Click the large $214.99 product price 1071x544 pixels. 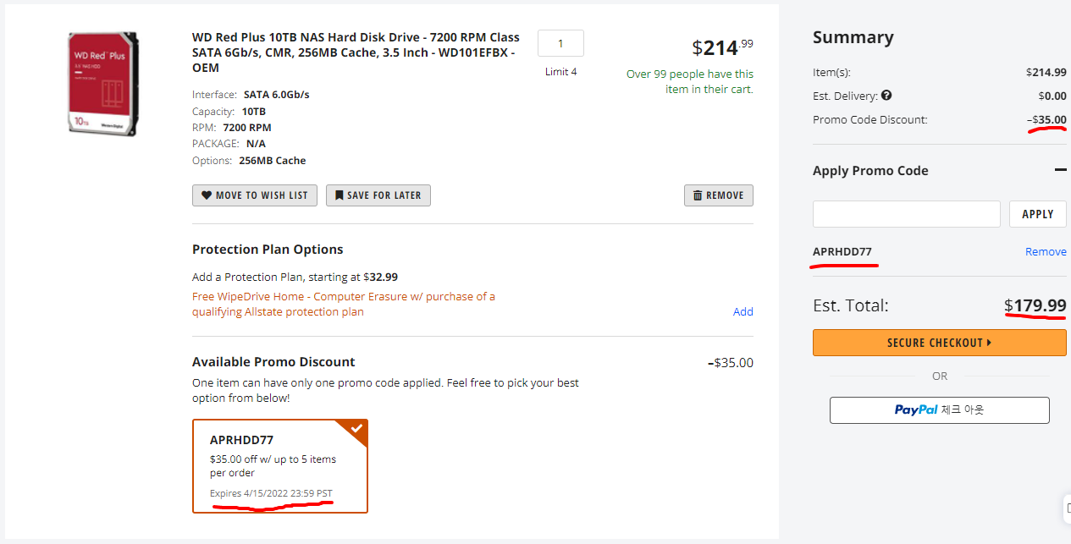pyautogui.click(x=722, y=47)
